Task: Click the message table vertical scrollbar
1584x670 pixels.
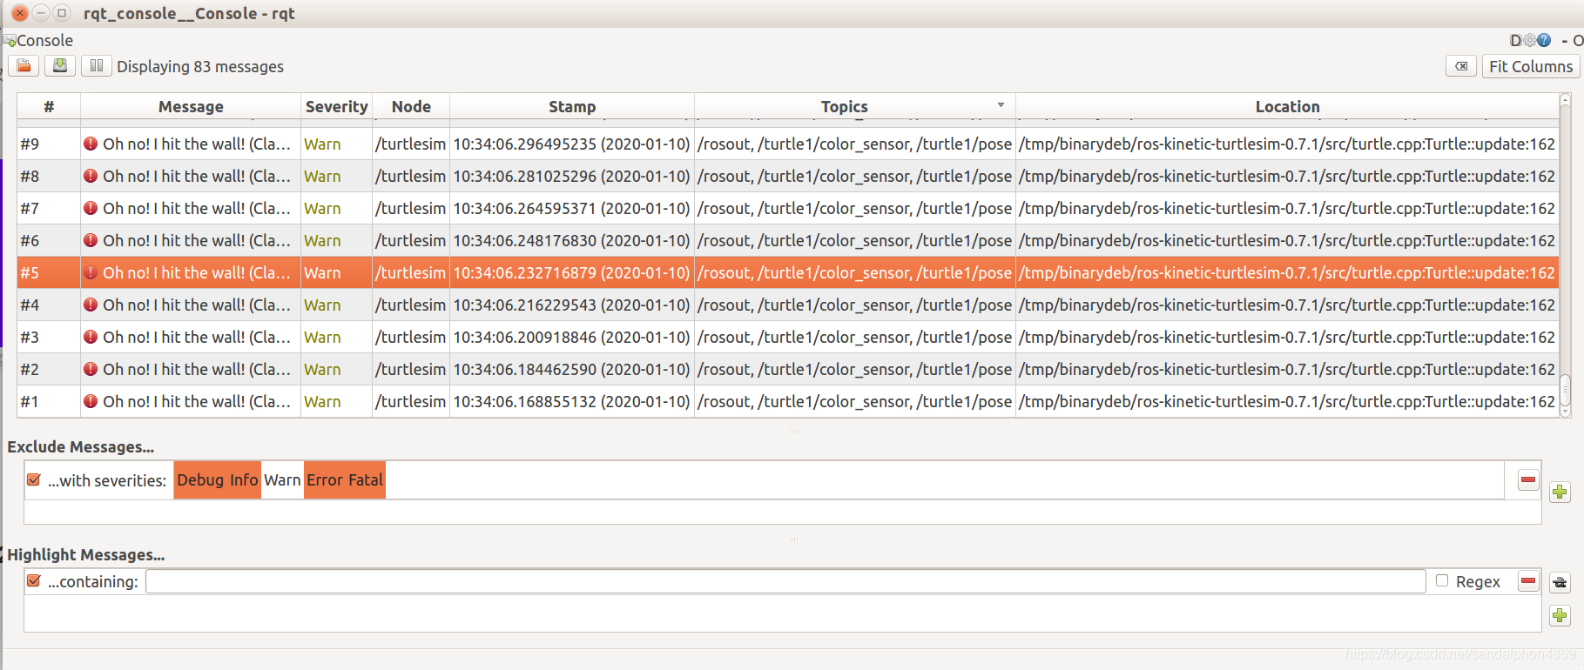Action: coord(1565,256)
